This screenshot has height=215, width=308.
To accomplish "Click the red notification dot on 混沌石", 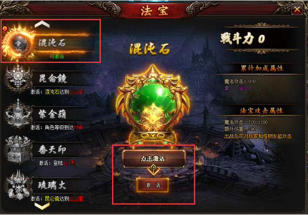I will 5,29.
